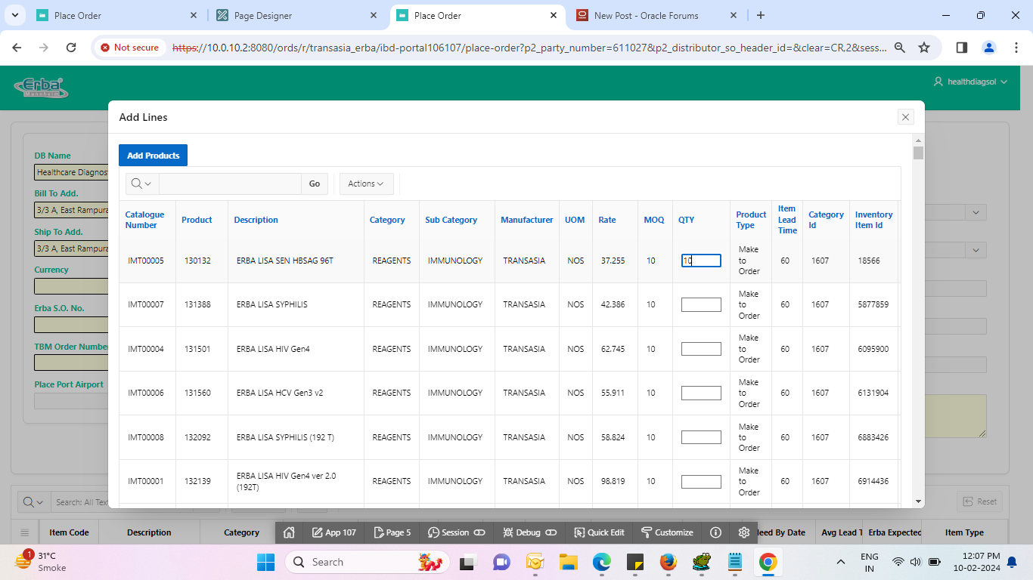Open the Chrome profile avatar
Viewport: 1033px width, 580px height.
click(989, 48)
